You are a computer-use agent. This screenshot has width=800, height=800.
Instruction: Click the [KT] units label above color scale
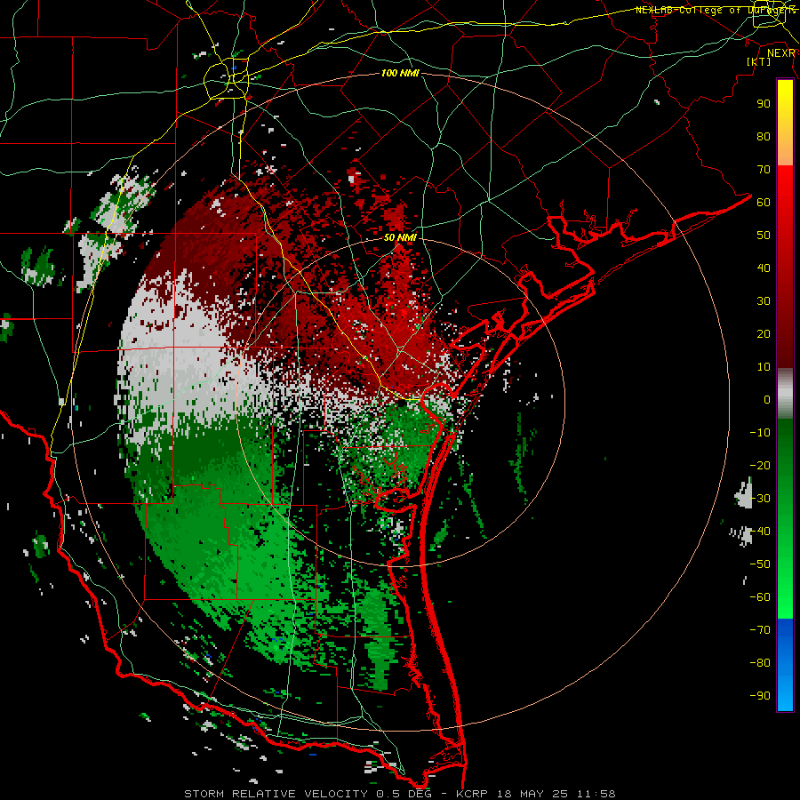pos(758,61)
